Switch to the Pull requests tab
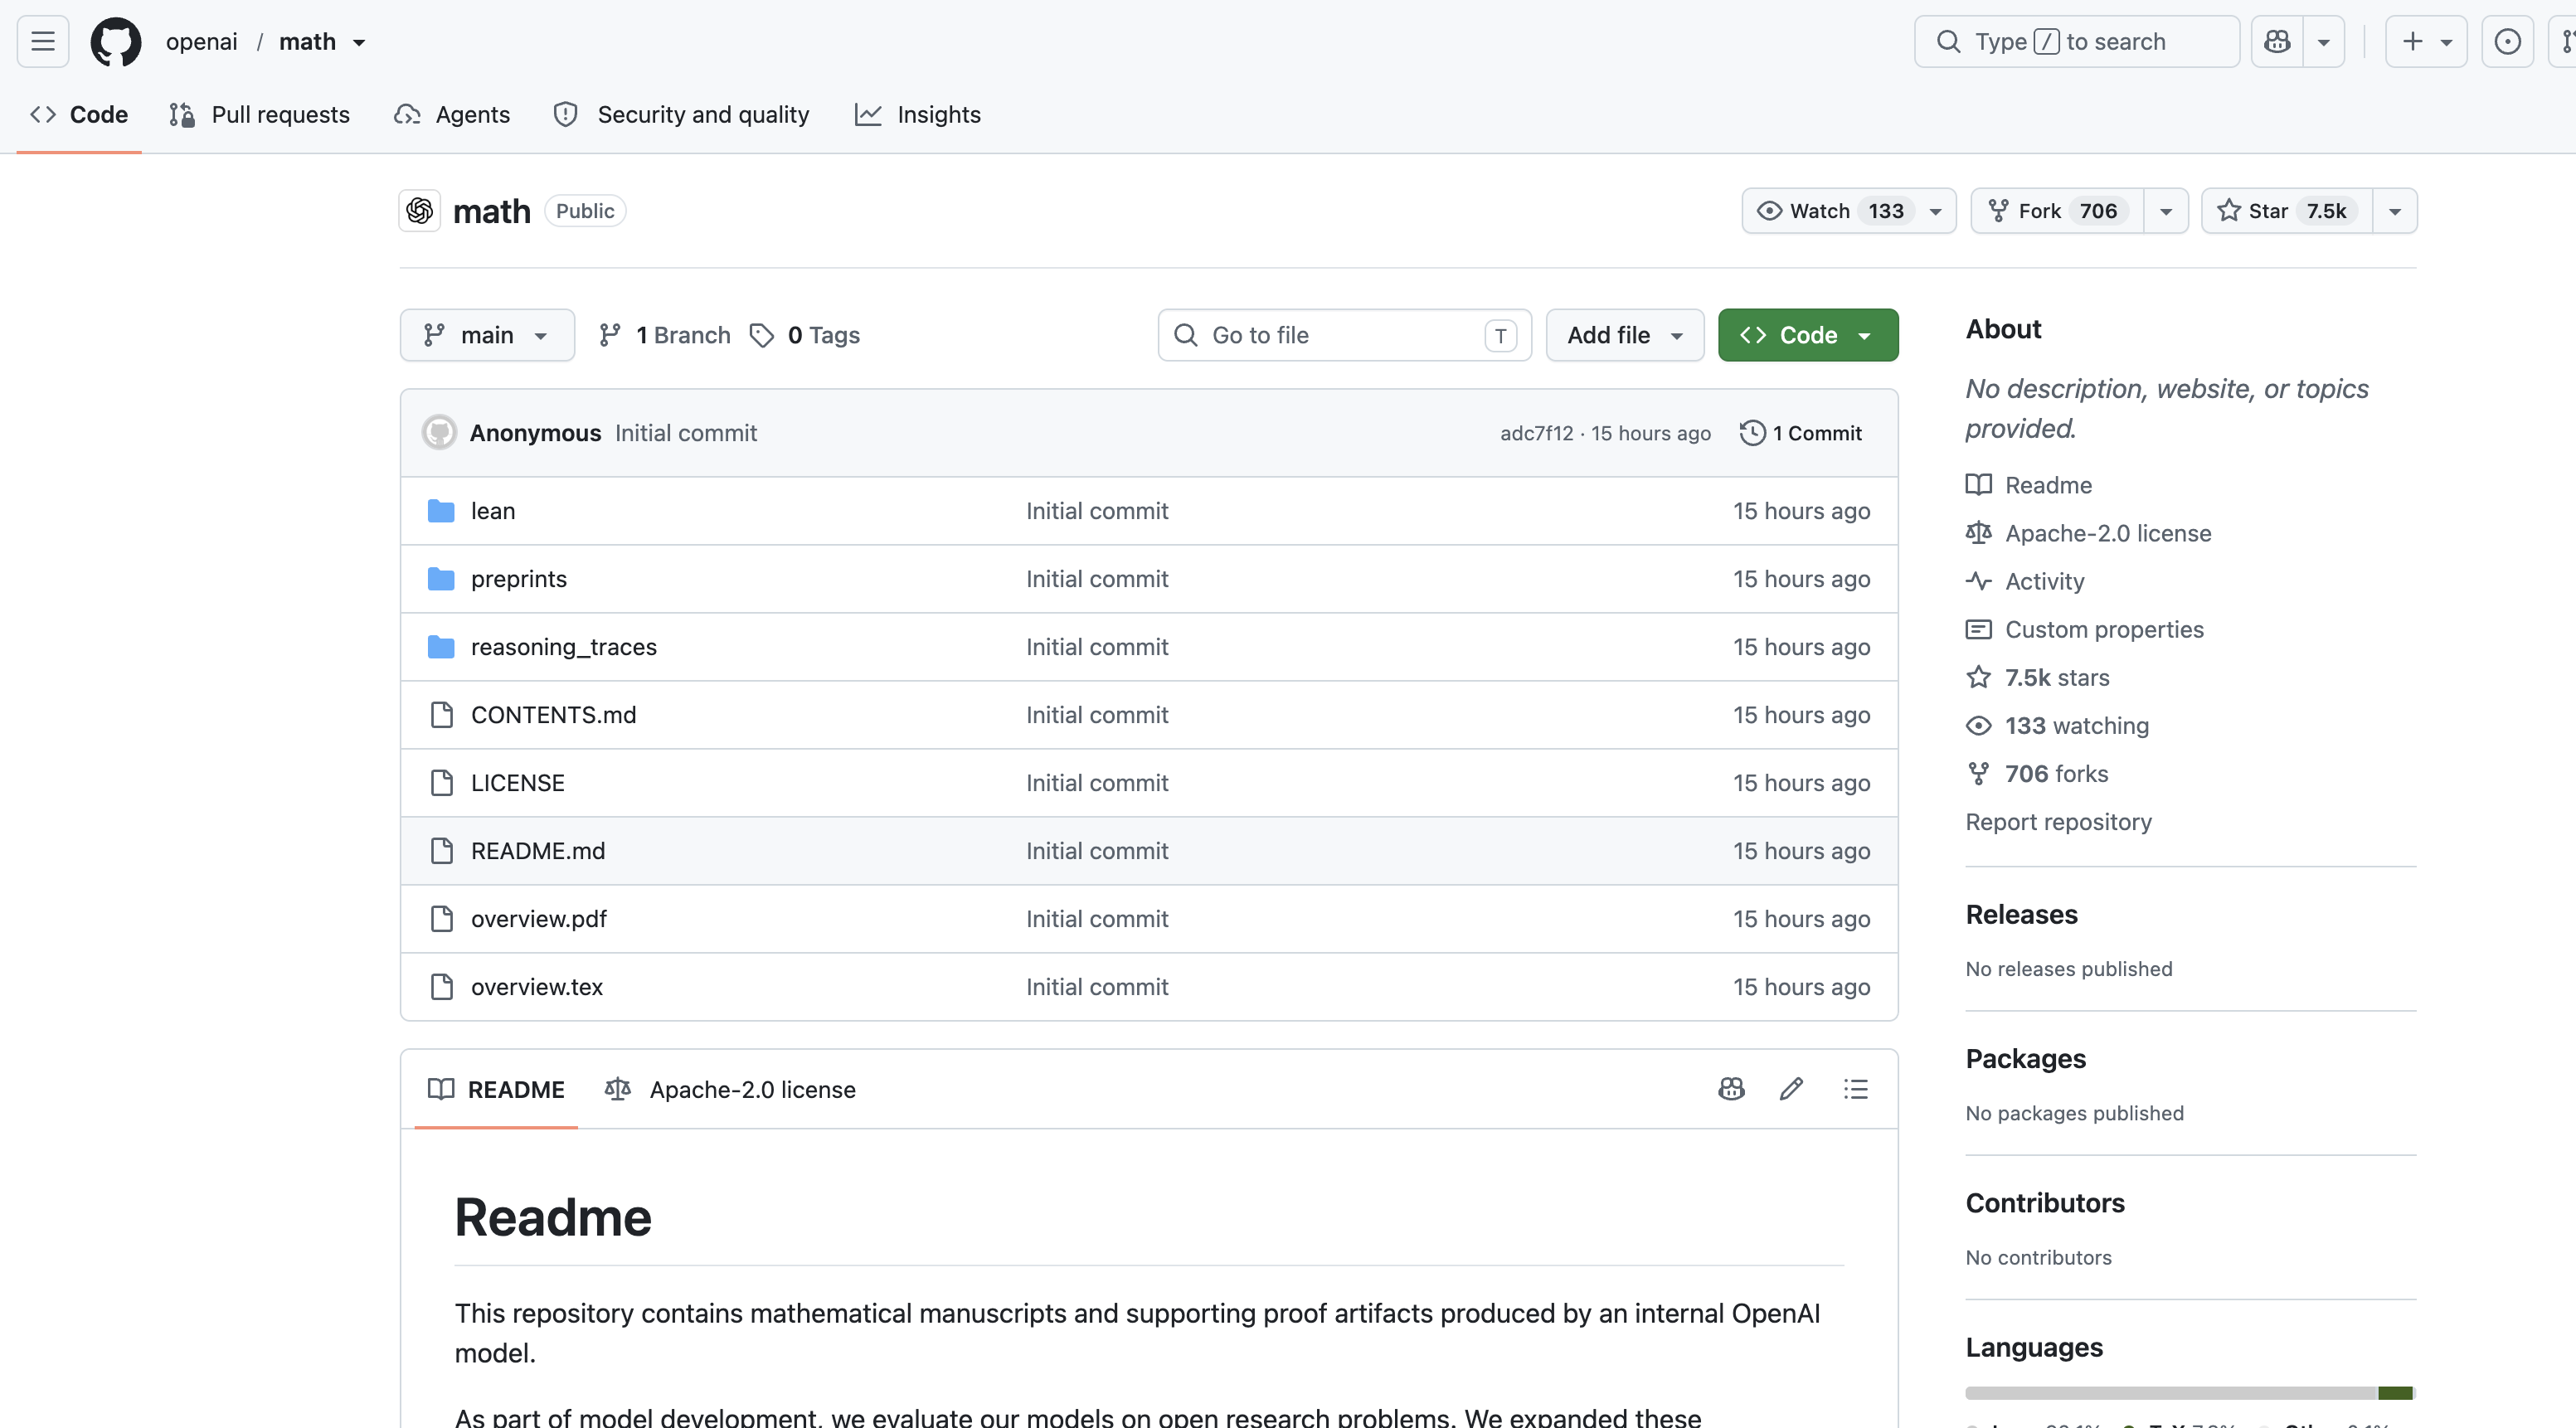 pos(260,115)
